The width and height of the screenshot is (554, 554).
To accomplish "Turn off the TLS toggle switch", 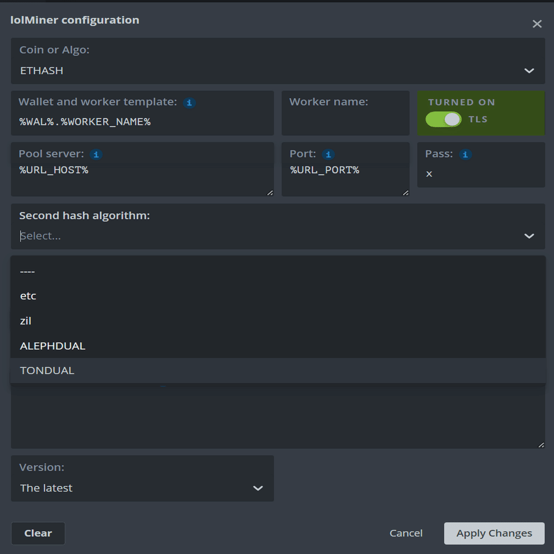I will (443, 119).
